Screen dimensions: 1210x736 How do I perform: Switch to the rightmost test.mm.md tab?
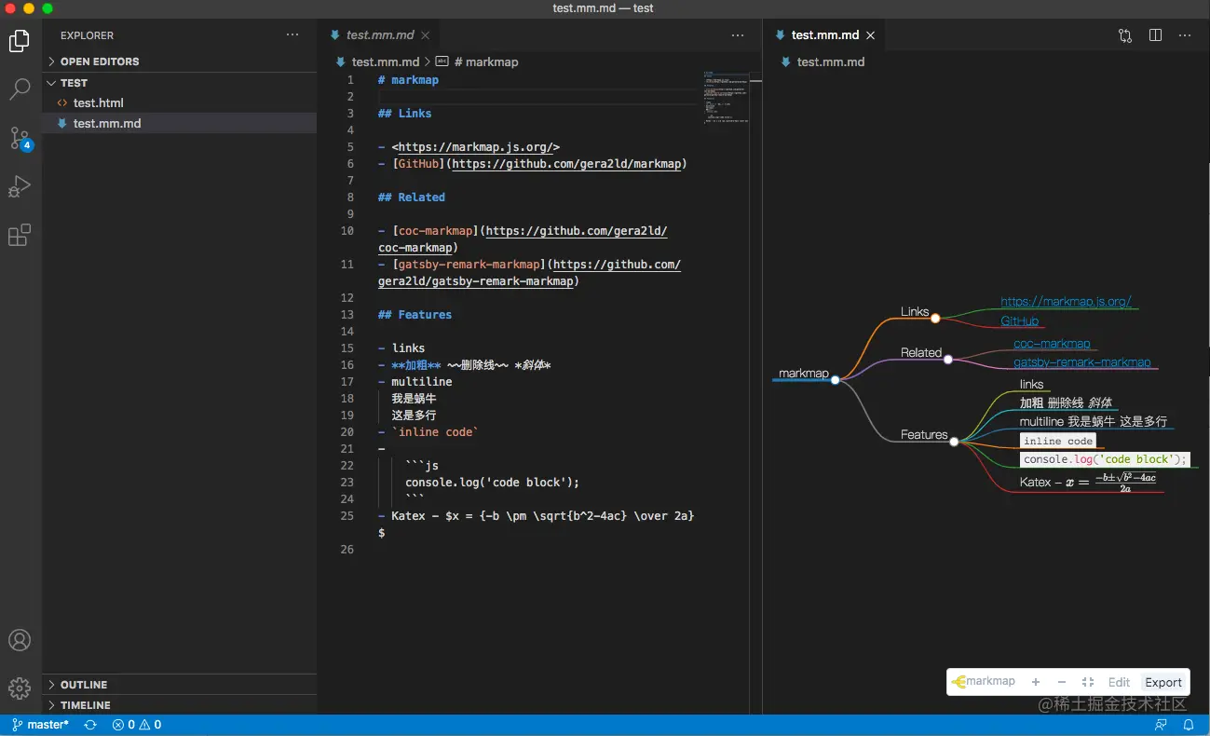coord(823,34)
